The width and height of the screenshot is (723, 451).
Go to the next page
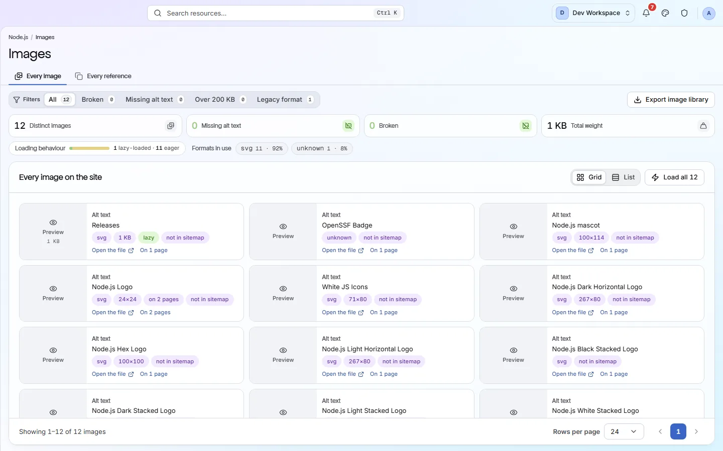click(696, 431)
